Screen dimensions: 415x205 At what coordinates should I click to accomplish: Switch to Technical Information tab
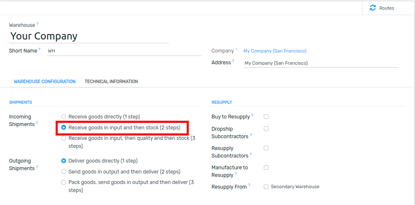click(111, 81)
